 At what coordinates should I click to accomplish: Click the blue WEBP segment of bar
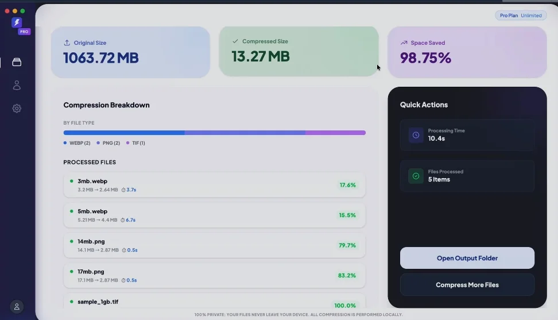click(124, 132)
